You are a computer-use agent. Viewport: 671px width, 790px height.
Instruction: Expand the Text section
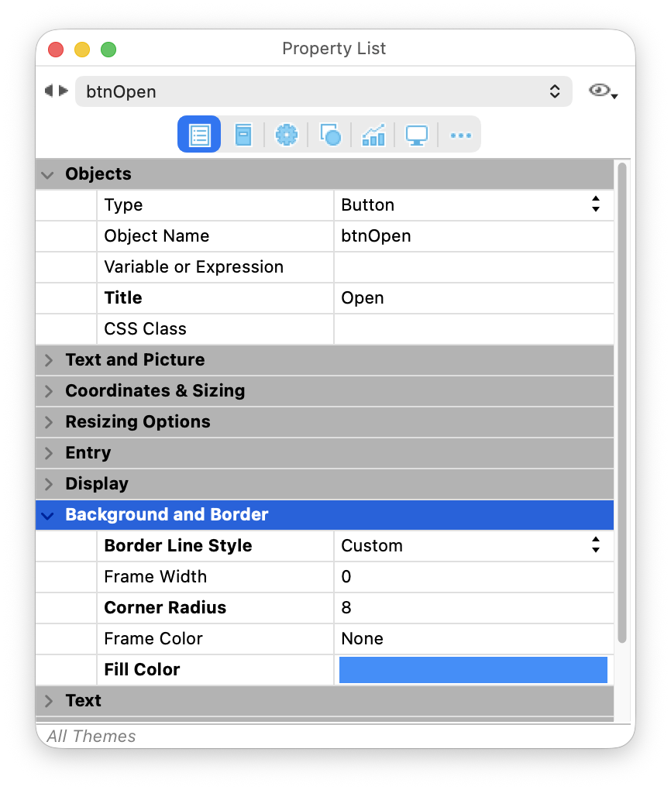[x=48, y=702]
